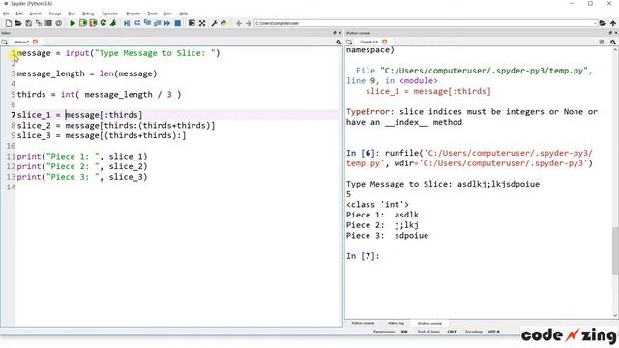
Task: Open IPython console options menu icon
Action: 612,42
